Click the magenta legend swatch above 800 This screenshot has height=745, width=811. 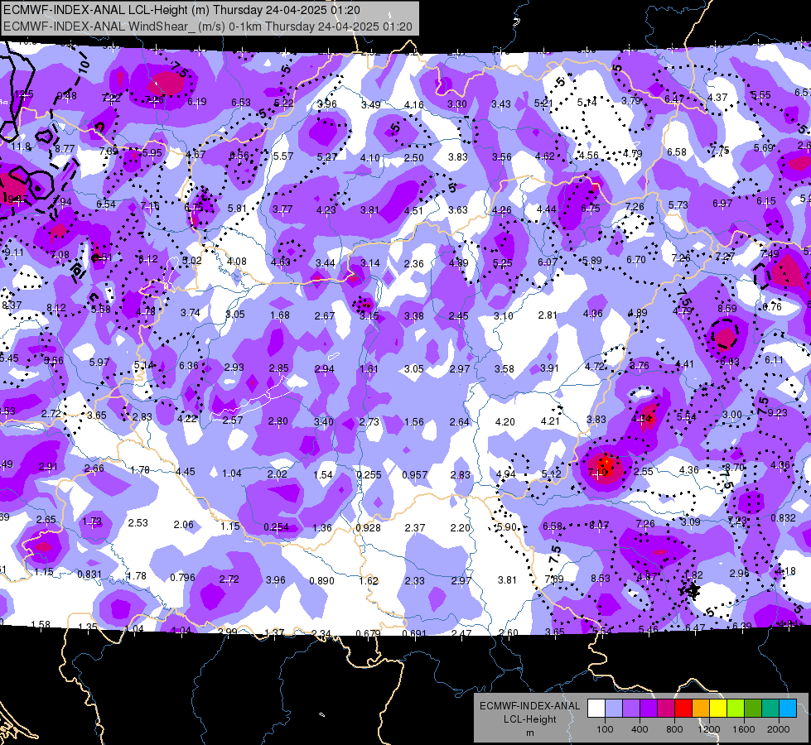click(666, 709)
